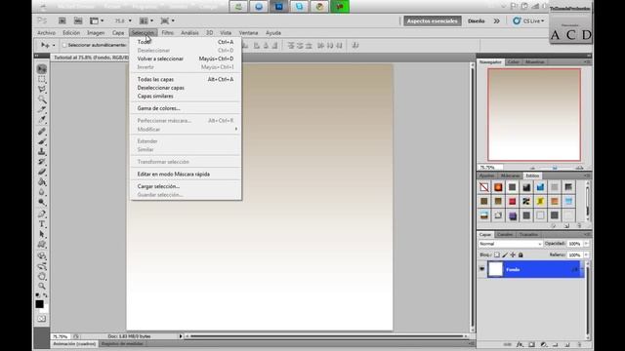Apply the red button style swatch

tap(512, 202)
